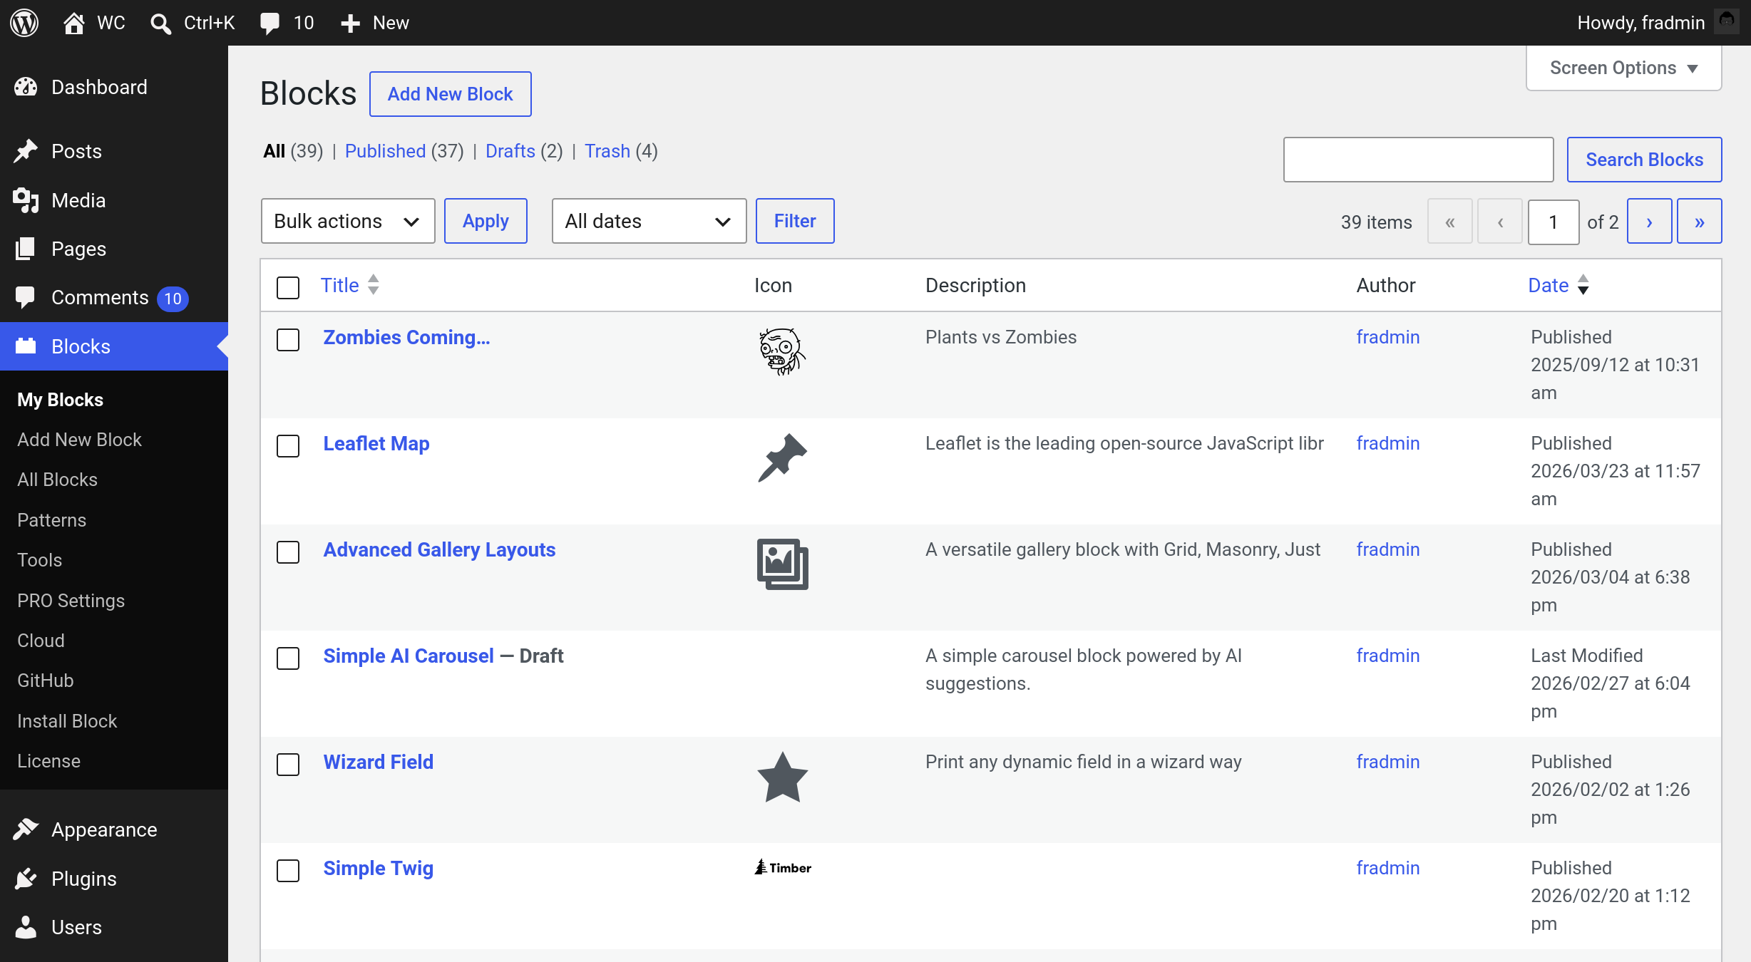Open Patterns submenu item
Viewport: 1751px width, 962px height.
(51, 520)
